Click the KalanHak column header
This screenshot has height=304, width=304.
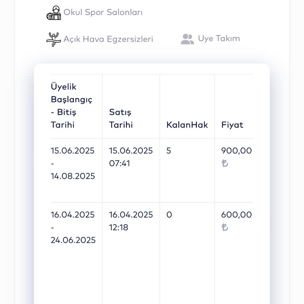point(187,125)
